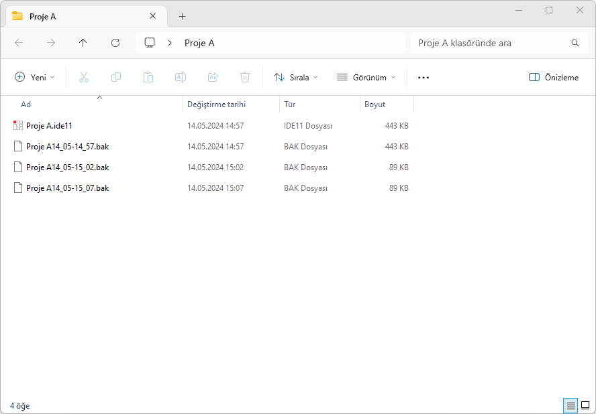Image resolution: width=596 pixels, height=414 pixels.
Task: Toggle the Önizleme preview pane
Action: (x=554, y=77)
